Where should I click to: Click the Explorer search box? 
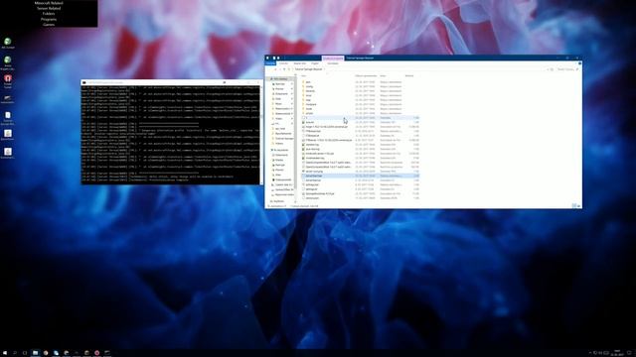click(567, 69)
